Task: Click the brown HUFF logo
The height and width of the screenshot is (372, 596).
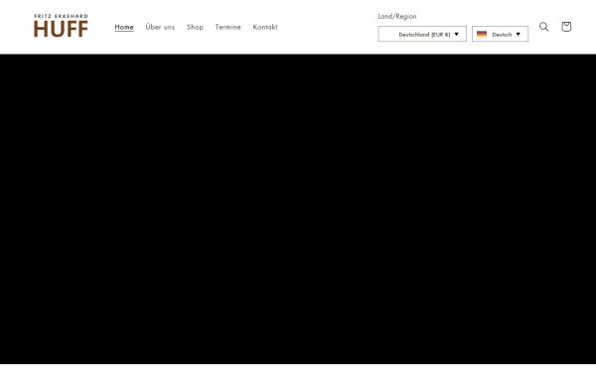Action: coord(61,29)
